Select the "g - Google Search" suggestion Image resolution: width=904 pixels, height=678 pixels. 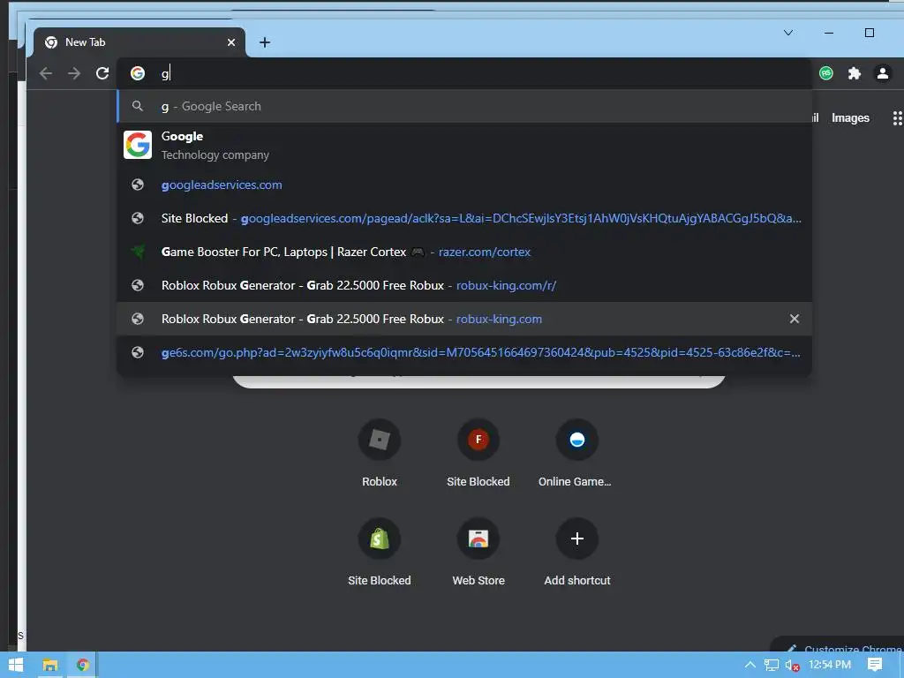[x=464, y=106]
